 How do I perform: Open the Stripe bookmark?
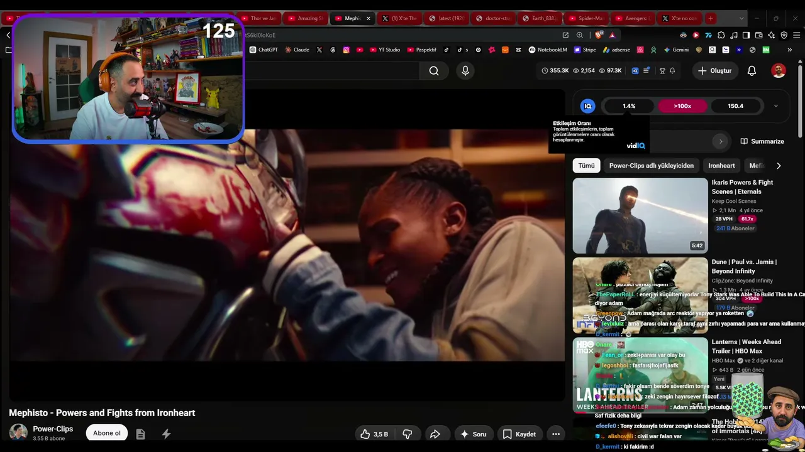pos(584,50)
